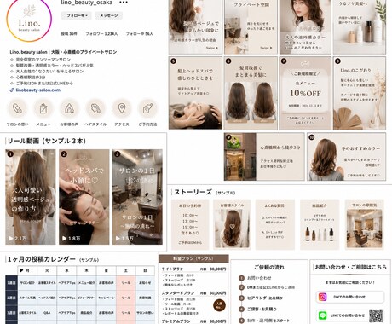
Task: Play reel 3 サロンの1日
Action: click(137, 197)
